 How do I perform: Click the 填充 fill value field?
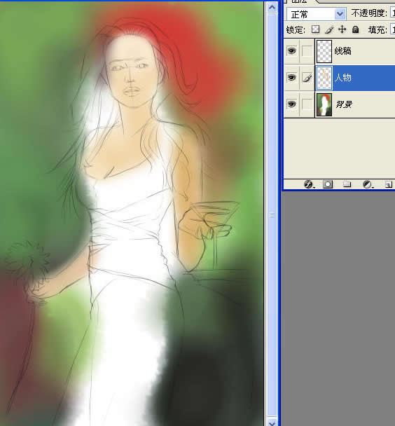pyautogui.click(x=393, y=29)
